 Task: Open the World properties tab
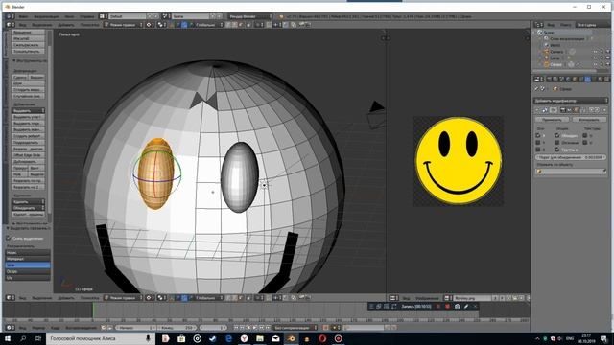pos(569,79)
